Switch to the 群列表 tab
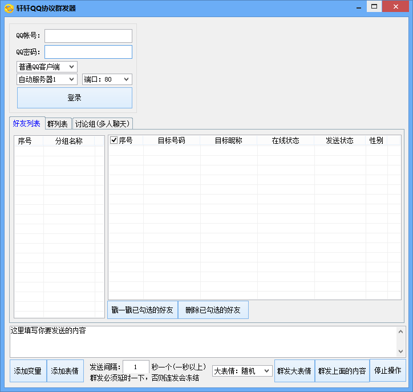This screenshot has width=413, height=392. coord(58,124)
